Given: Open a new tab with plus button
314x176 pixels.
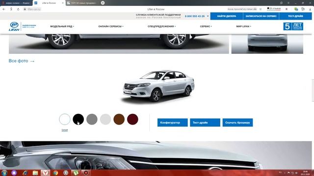Looking at the screenshot, I should click(103, 3).
